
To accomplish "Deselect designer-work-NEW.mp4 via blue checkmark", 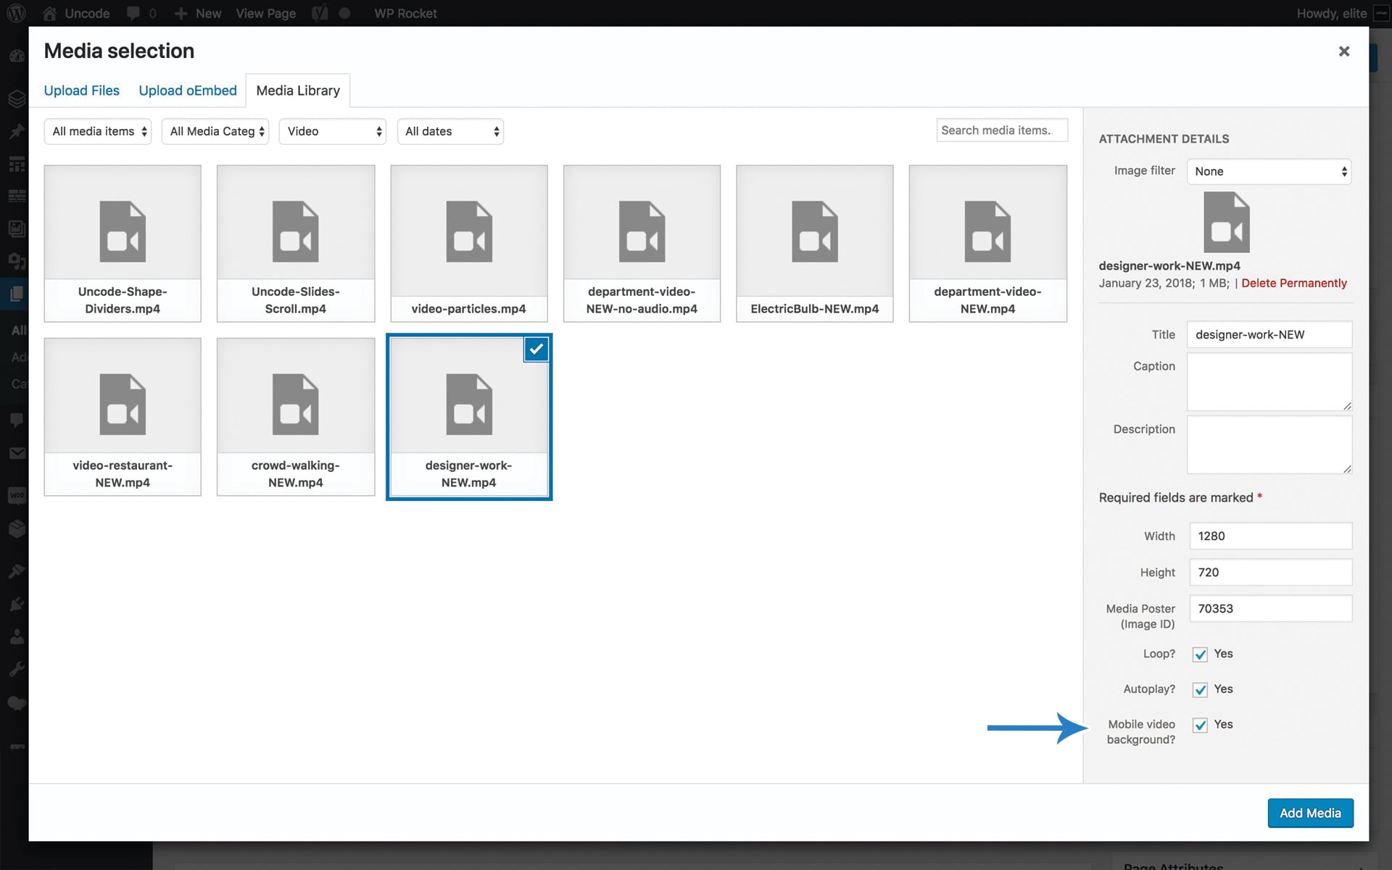I will [x=536, y=349].
